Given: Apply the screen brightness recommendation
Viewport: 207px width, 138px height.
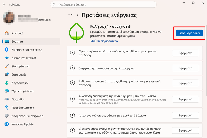Looking at the screenshot, I should 185,83.
